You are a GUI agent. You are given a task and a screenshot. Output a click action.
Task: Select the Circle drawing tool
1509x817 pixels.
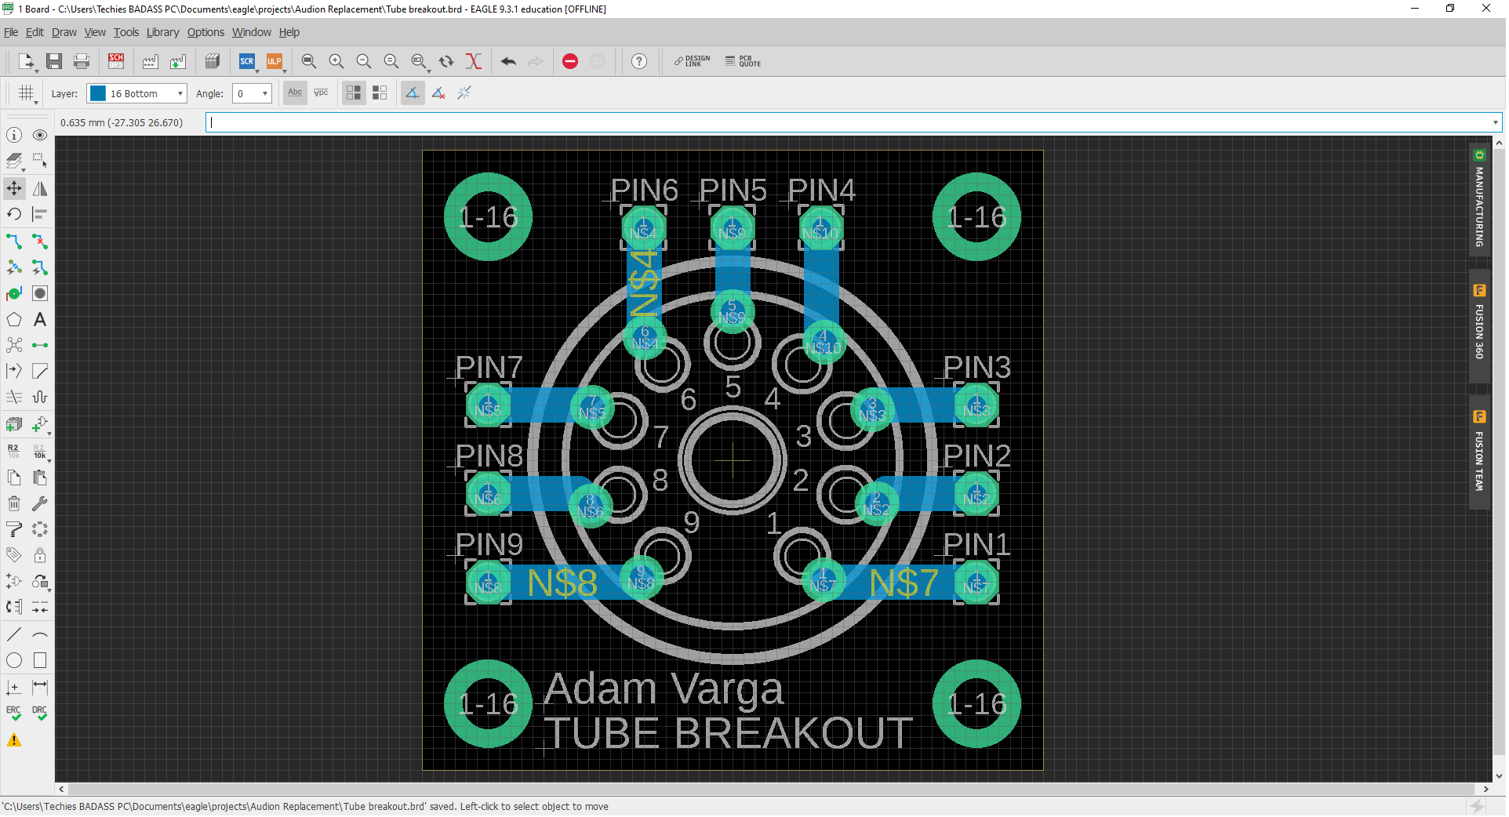(14, 660)
